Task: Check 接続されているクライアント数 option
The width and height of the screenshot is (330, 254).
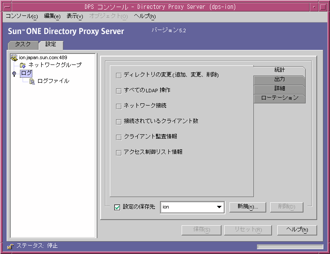Action: [x=119, y=122]
